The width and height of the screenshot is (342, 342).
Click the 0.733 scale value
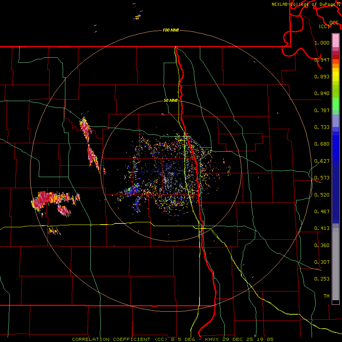tap(322, 127)
